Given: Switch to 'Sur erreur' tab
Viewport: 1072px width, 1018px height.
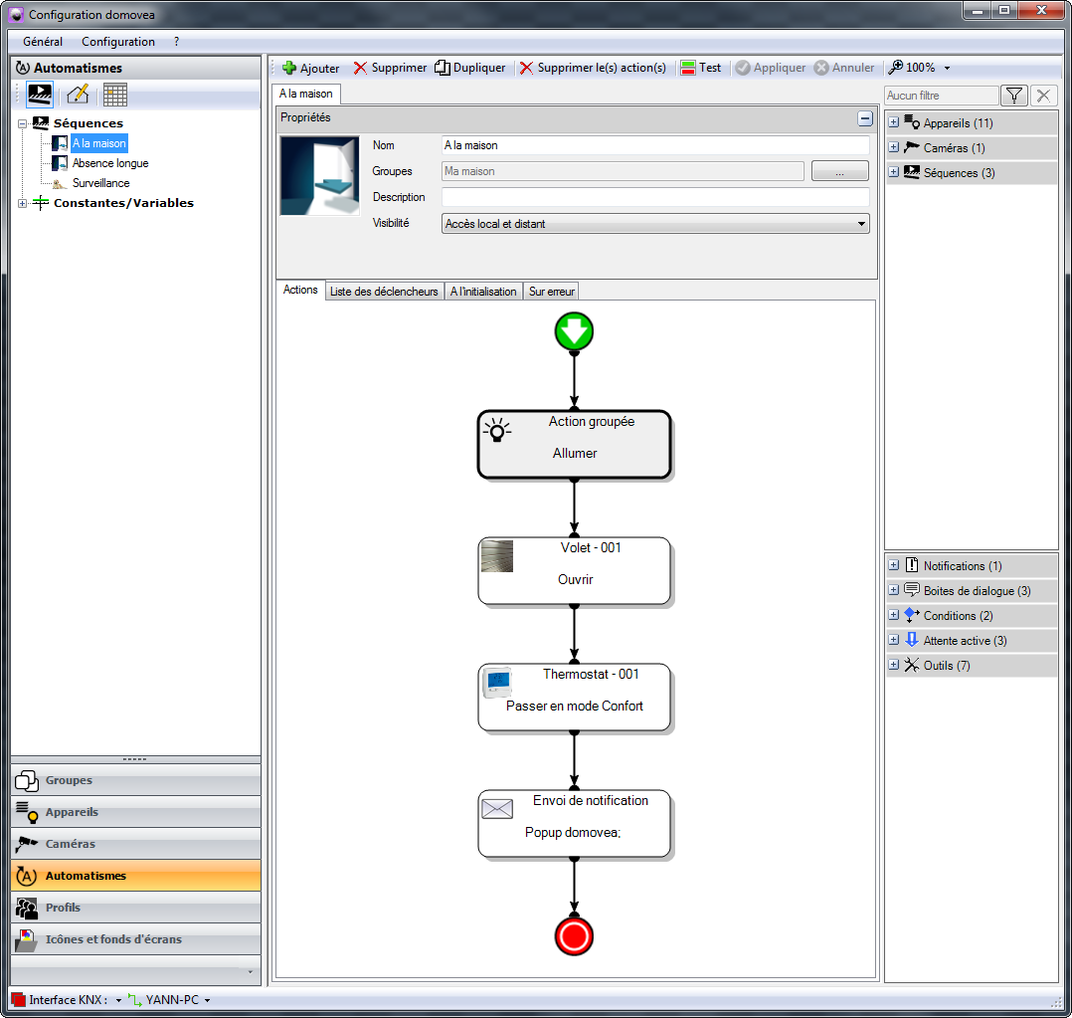Looking at the screenshot, I should pos(552,292).
